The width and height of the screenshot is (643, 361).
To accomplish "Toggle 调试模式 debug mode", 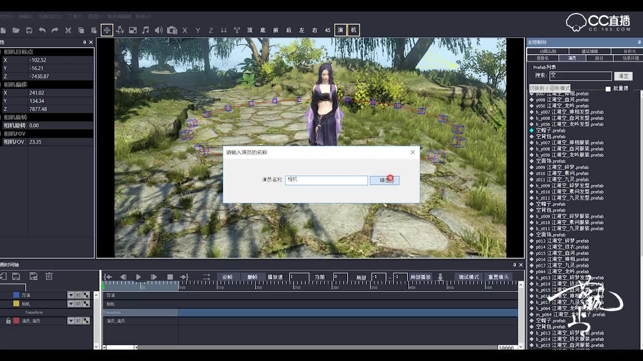I will 468,277.
